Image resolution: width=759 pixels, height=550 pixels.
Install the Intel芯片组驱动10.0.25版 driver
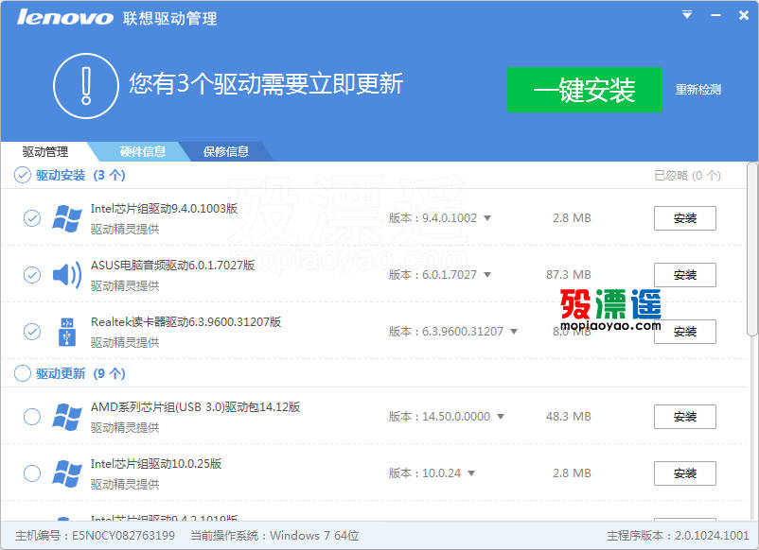[685, 473]
